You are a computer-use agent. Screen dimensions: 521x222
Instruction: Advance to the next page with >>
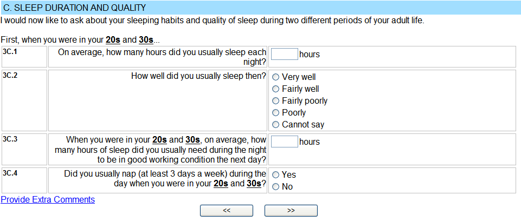(x=291, y=211)
